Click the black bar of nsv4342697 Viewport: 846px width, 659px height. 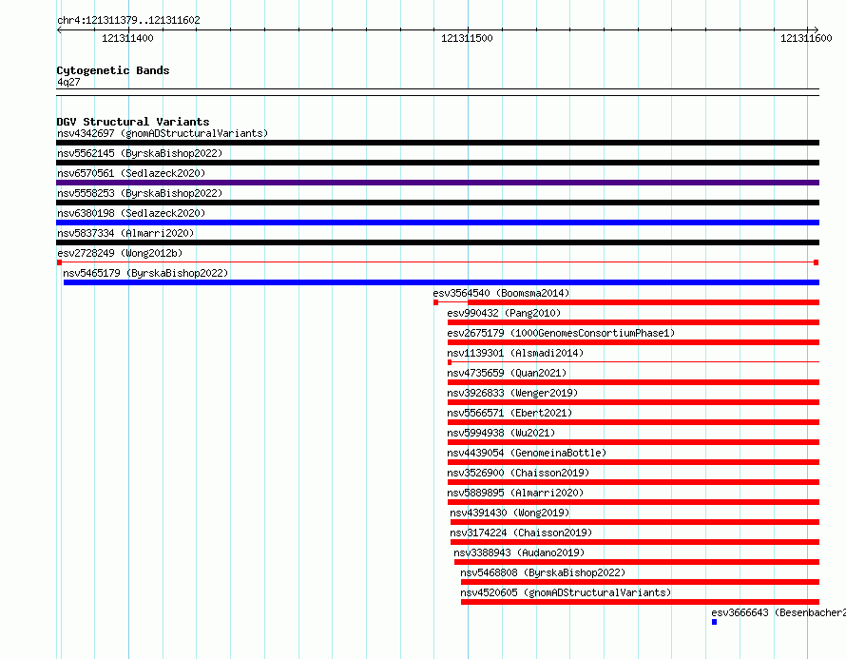(x=437, y=143)
